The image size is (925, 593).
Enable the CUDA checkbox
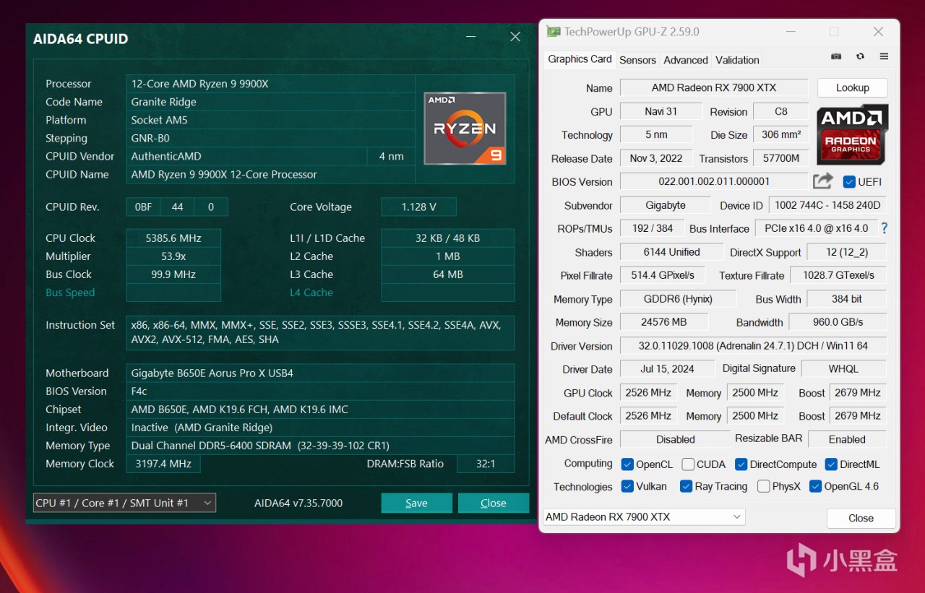coord(688,464)
